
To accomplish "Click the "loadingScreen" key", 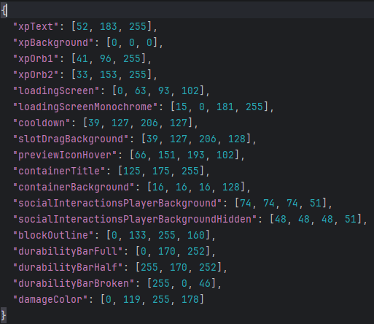I will coord(56,90).
